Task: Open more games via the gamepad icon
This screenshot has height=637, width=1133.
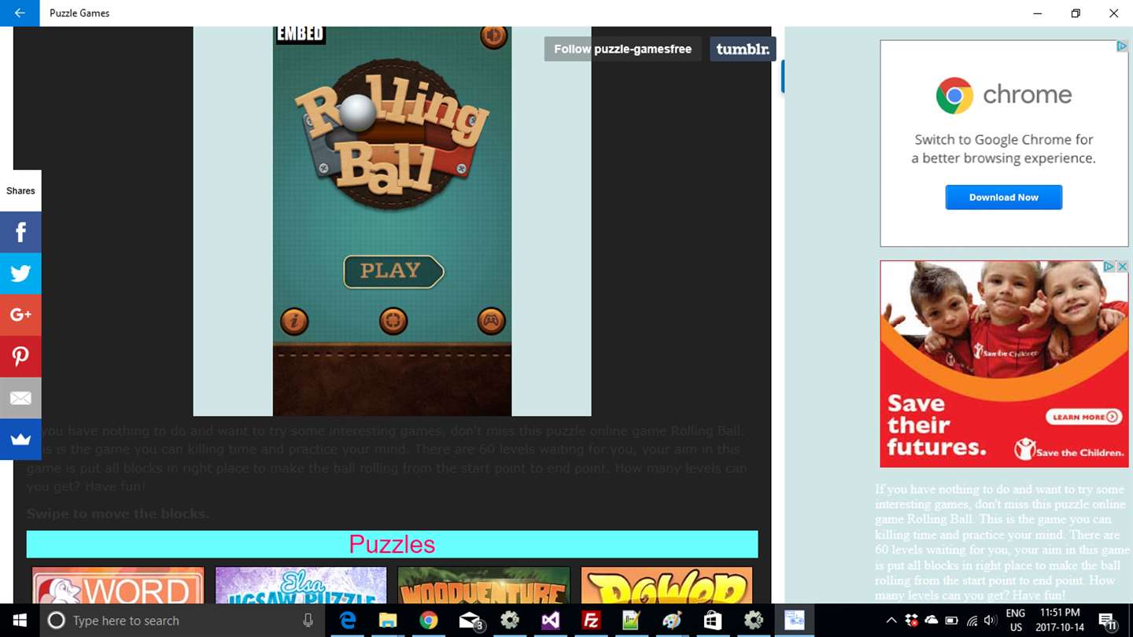Action: (x=491, y=321)
